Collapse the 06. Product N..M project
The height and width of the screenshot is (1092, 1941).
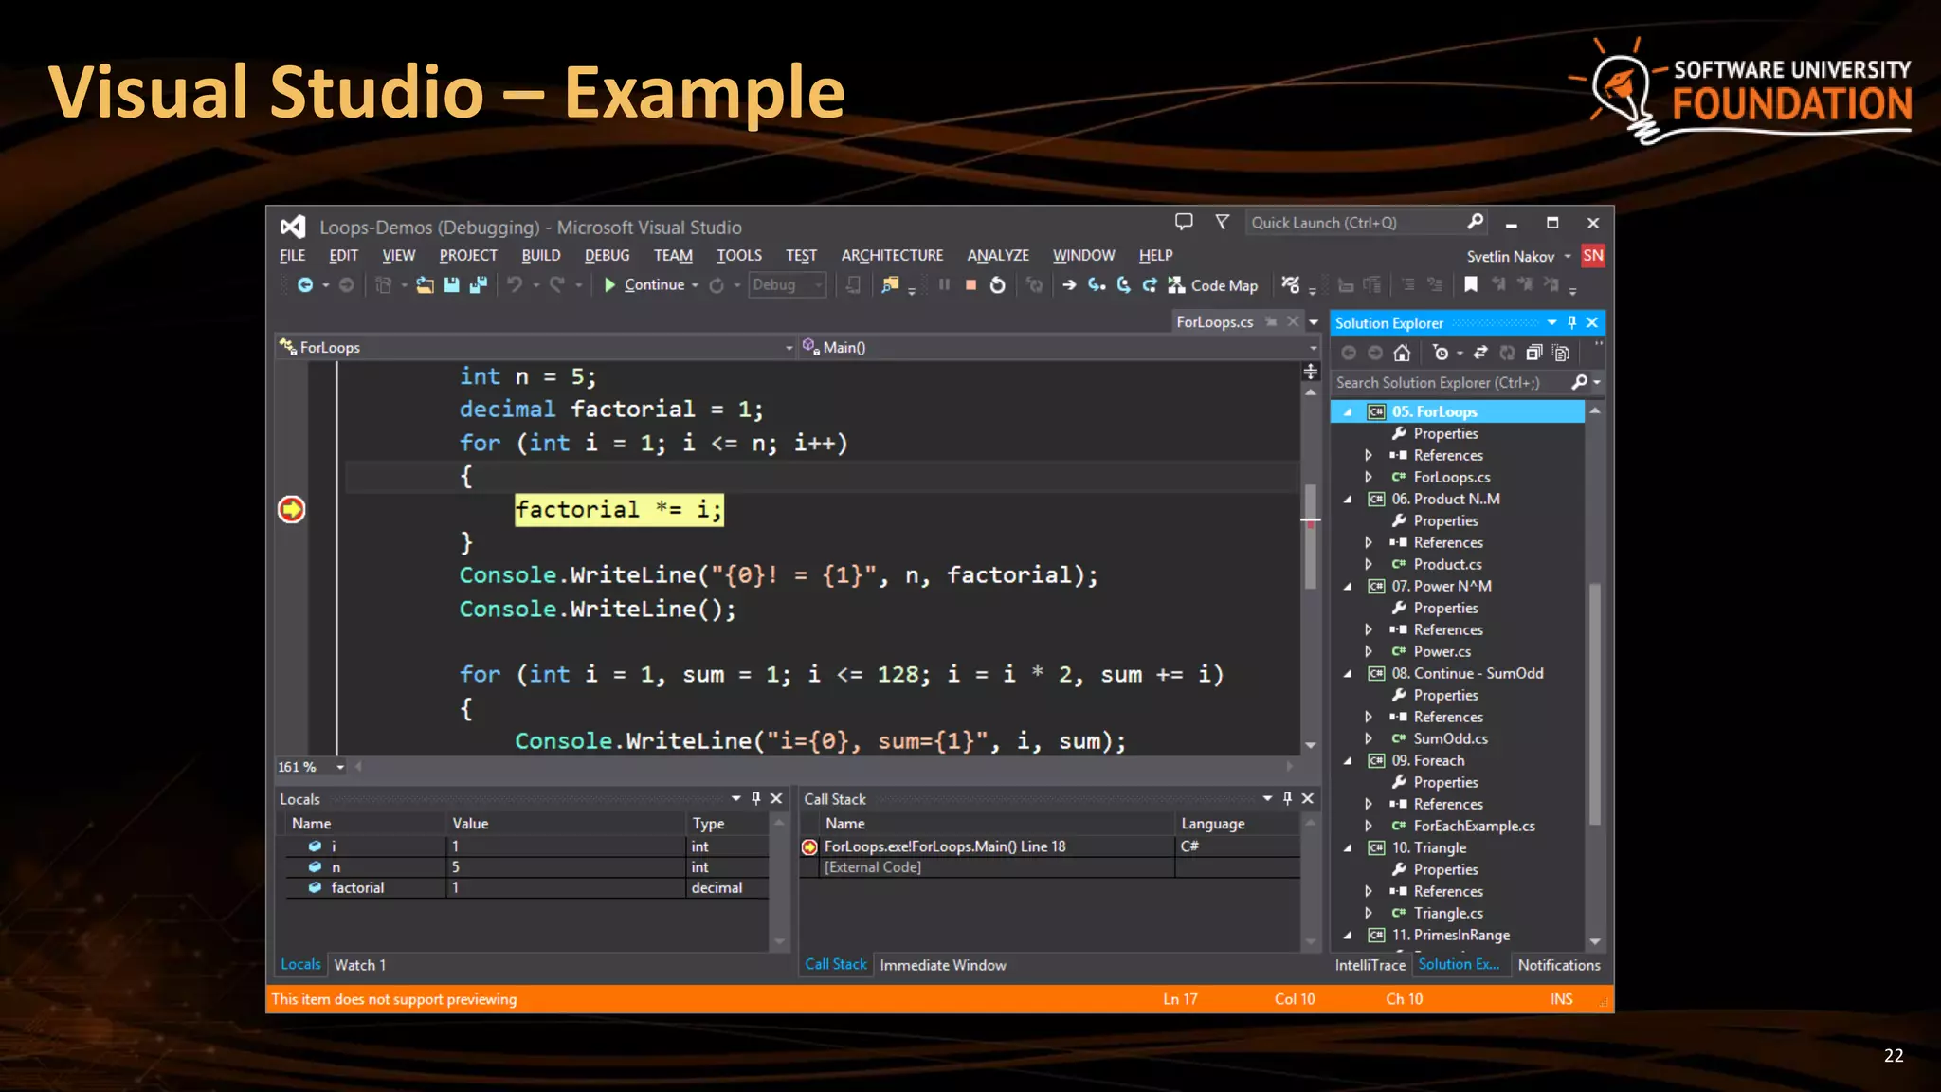pos(1348,500)
